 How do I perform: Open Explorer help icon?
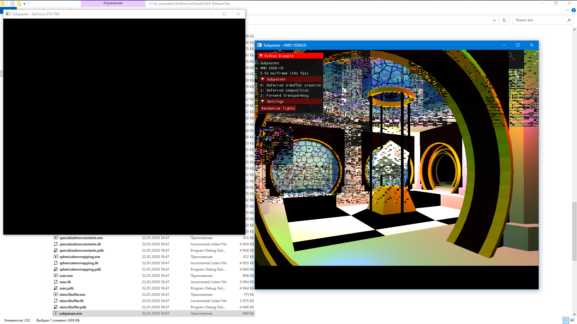tap(573, 10)
